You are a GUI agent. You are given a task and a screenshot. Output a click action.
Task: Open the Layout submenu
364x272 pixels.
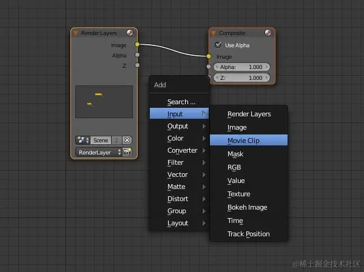click(179, 223)
